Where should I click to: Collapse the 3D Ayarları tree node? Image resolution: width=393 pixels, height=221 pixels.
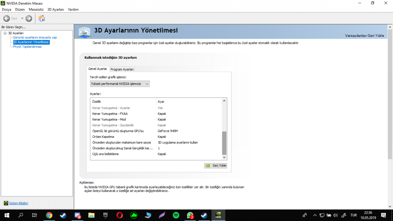[5, 33]
